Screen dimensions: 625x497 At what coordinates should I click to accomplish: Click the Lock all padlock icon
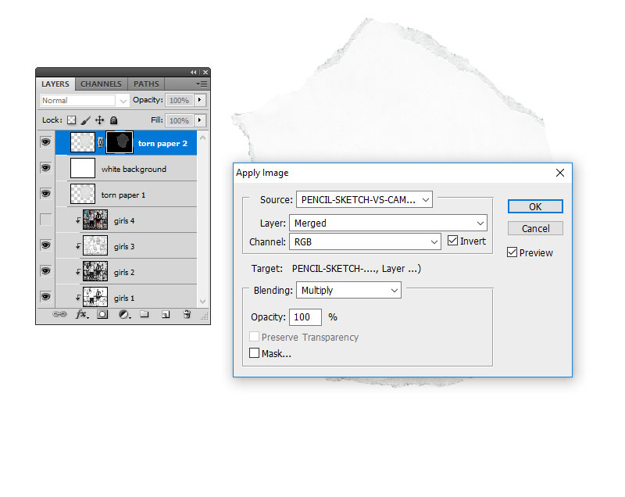point(113,120)
